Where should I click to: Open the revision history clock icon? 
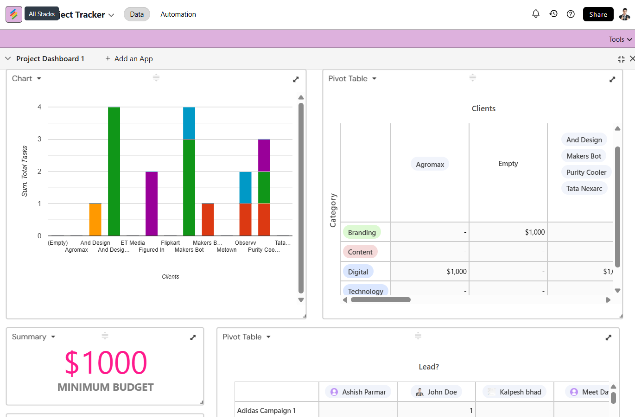[x=553, y=14]
